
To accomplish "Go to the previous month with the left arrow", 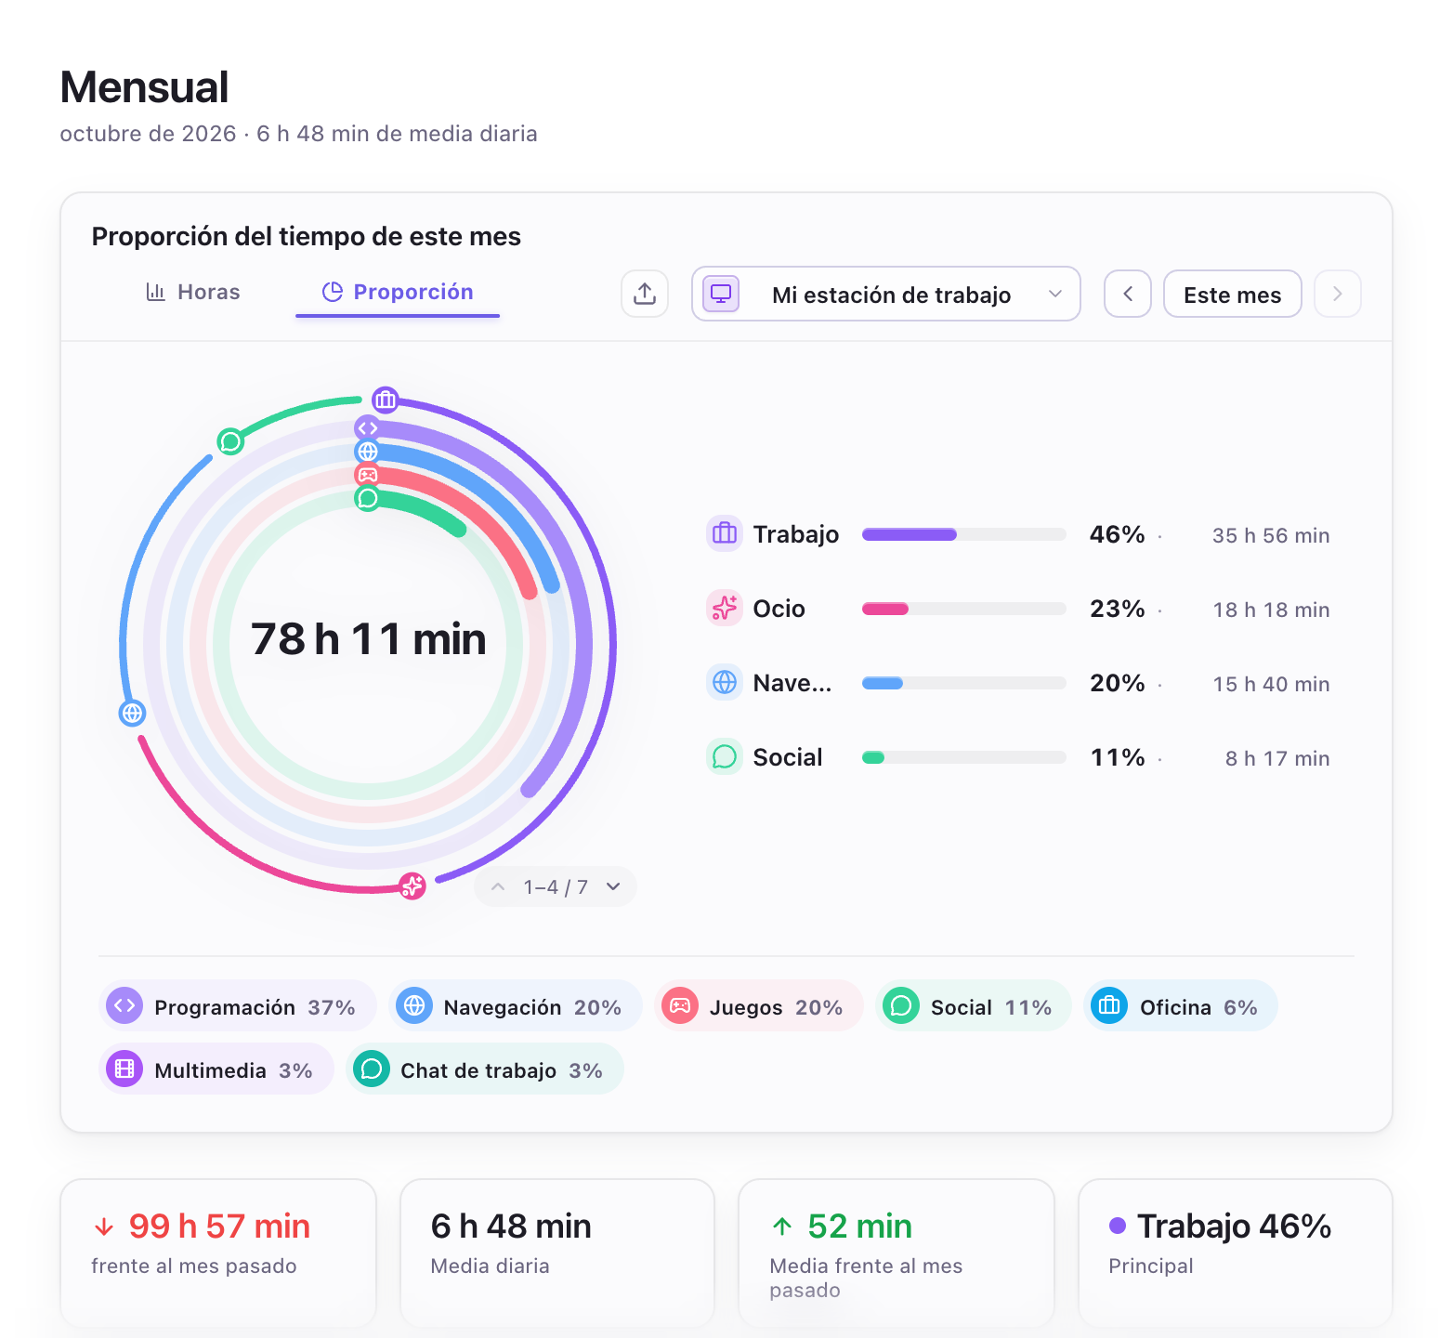I will [1128, 294].
